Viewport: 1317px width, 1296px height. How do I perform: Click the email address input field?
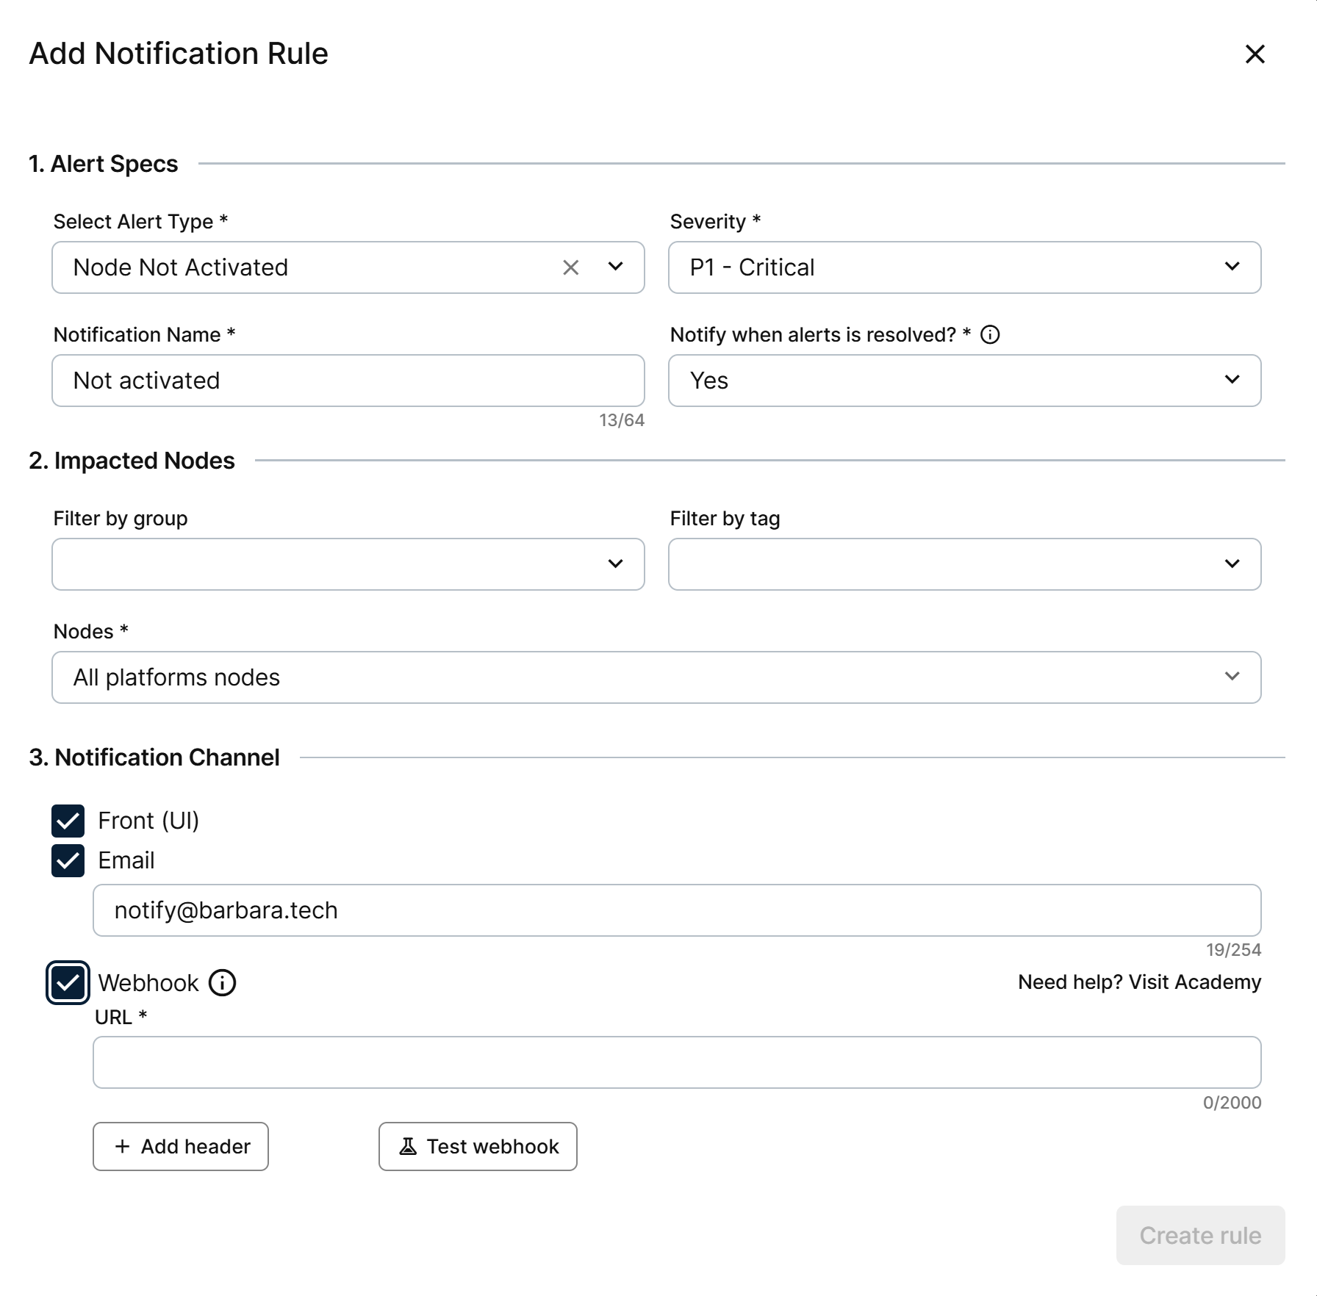pos(677,910)
